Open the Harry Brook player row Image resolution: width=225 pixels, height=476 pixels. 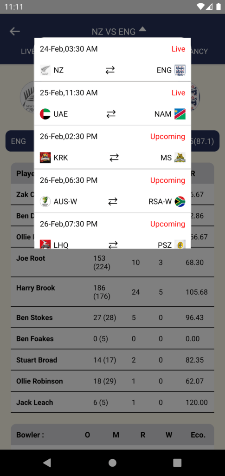coord(112,292)
